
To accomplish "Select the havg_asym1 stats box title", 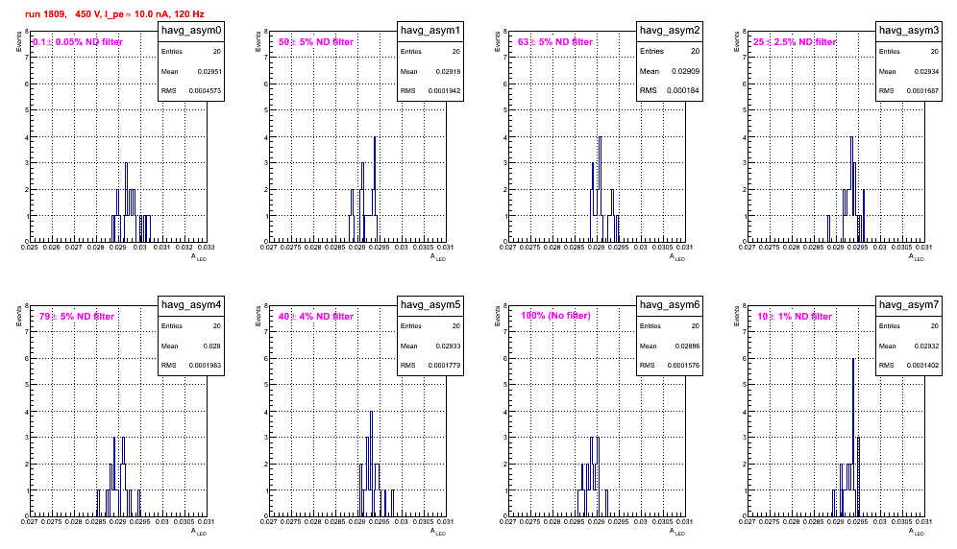I will (x=430, y=31).
